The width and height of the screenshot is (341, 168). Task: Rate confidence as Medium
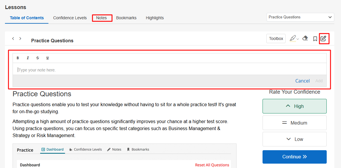294,123
